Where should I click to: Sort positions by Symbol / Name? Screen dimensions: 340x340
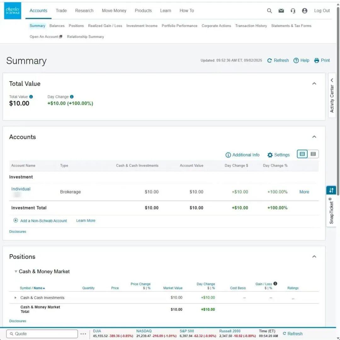click(32, 288)
